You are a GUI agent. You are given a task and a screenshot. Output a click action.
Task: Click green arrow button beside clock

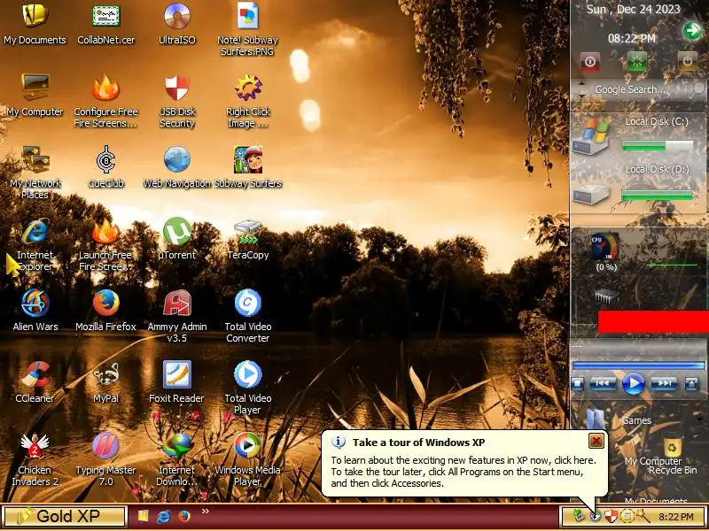coord(691,31)
